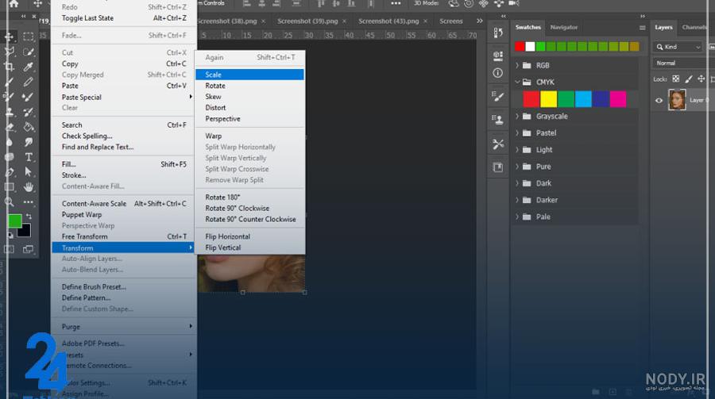715x399 pixels.
Task: Swap foreground and background colors
Action: tap(29, 217)
